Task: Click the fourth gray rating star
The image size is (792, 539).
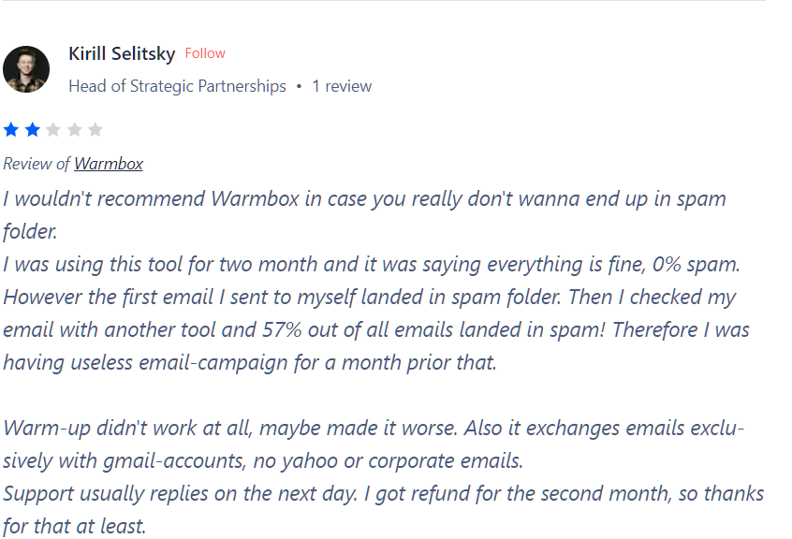Action: [x=74, y=130]
